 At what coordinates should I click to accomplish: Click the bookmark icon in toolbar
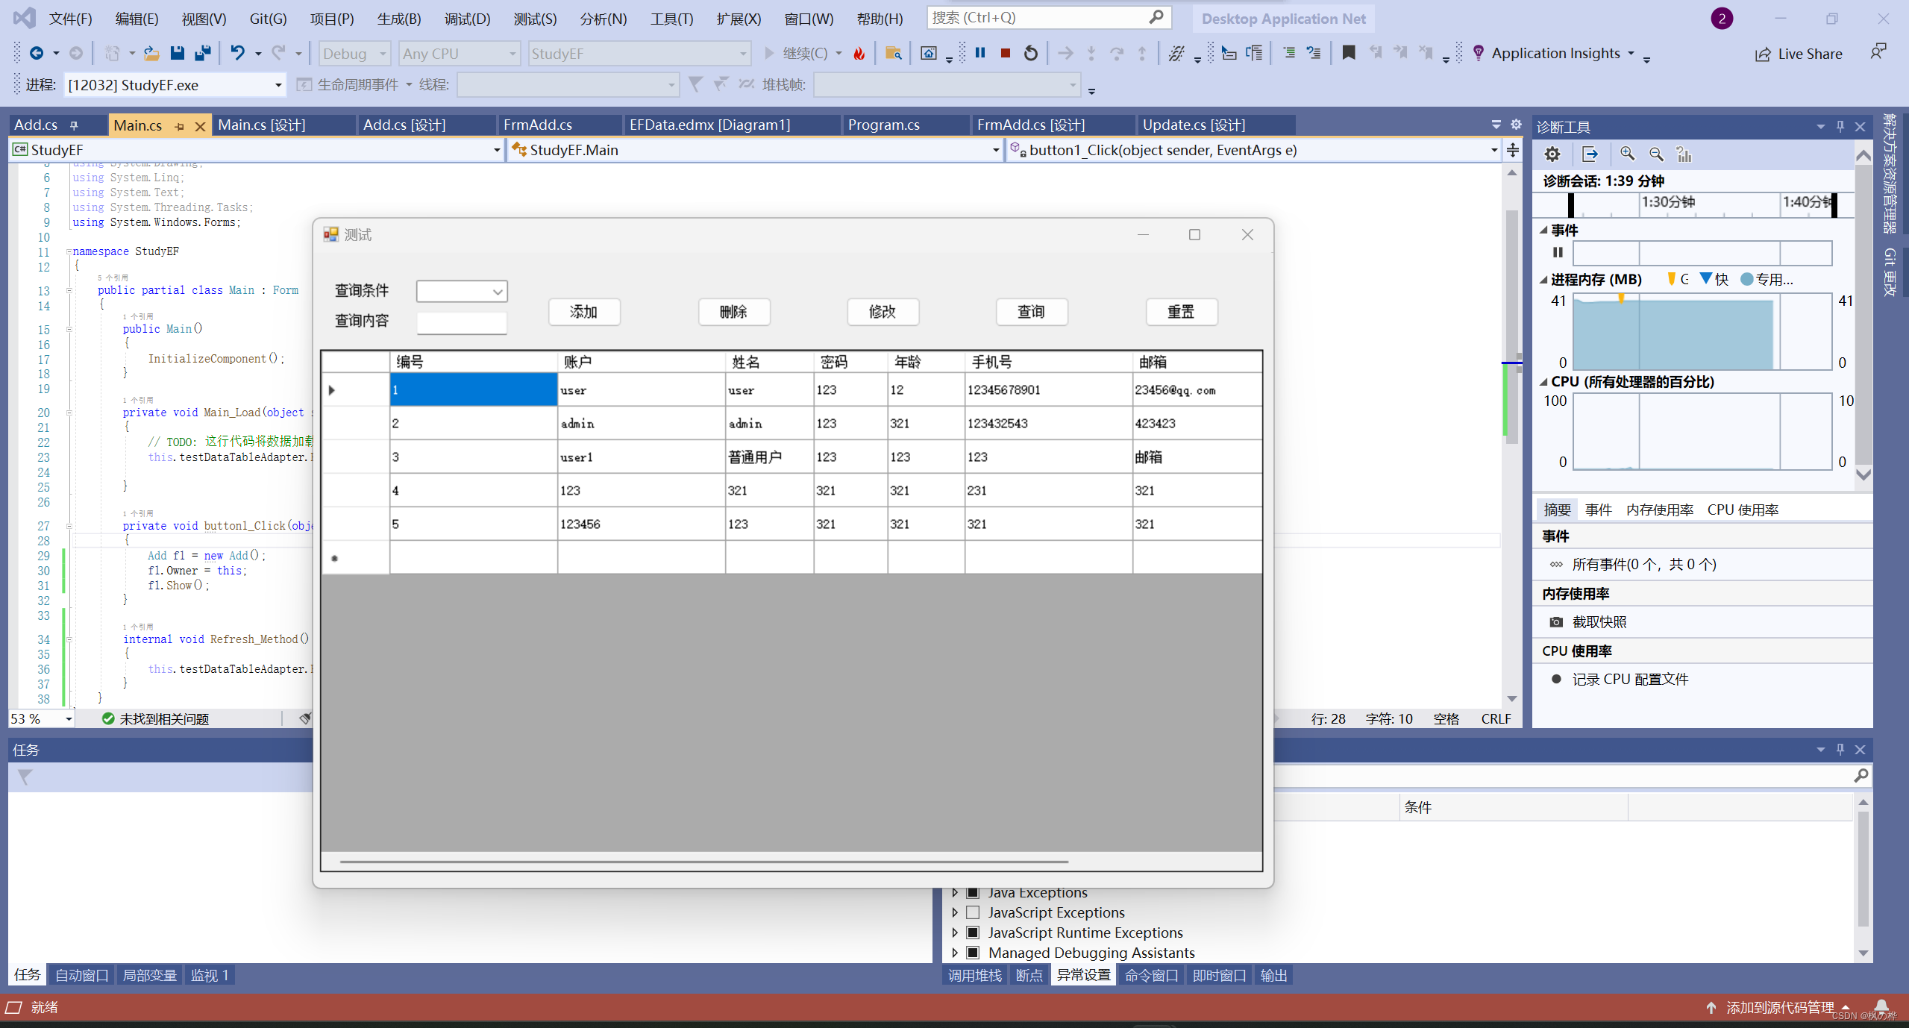1348,53
